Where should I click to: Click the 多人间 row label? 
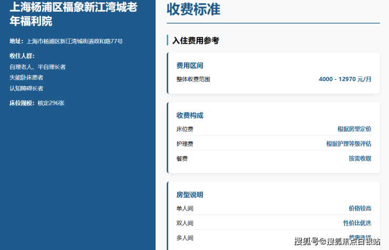click(185, 238)
